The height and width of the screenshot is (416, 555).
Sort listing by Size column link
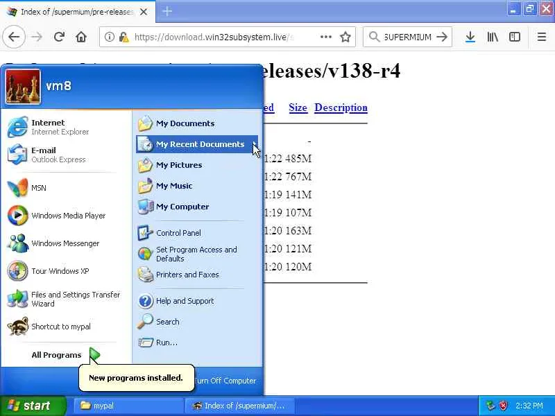pyautogui.click(x=298, y=107)
